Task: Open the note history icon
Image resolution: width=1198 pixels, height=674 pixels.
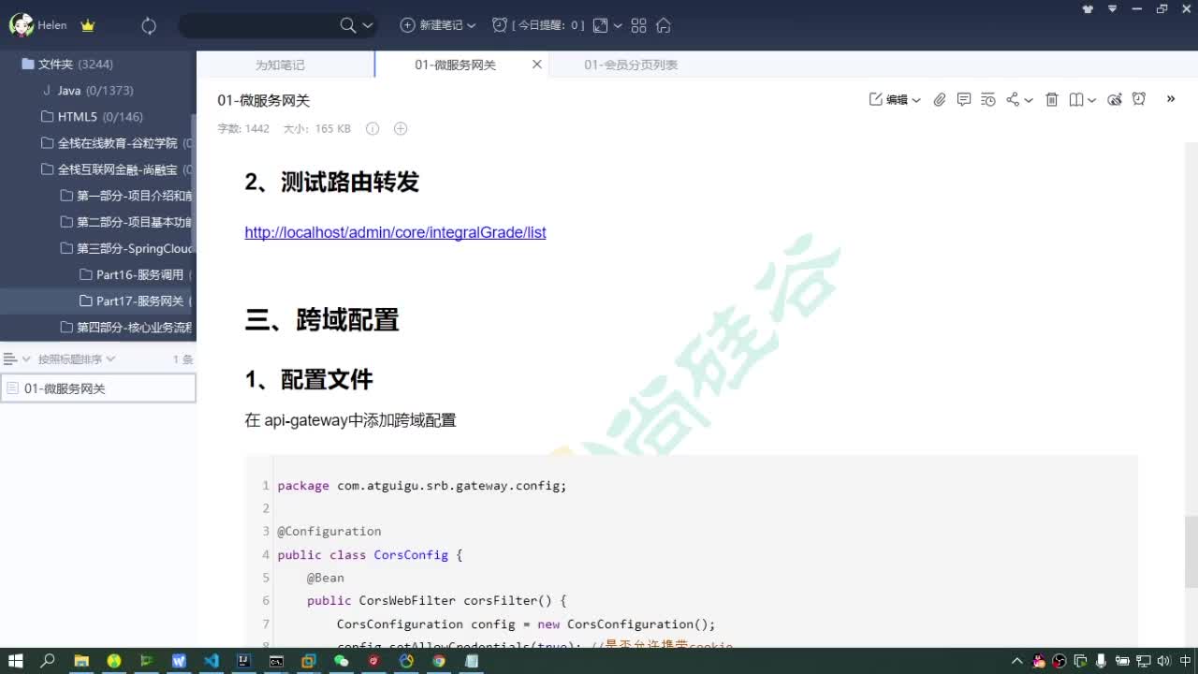Action: tap(988, 99)
